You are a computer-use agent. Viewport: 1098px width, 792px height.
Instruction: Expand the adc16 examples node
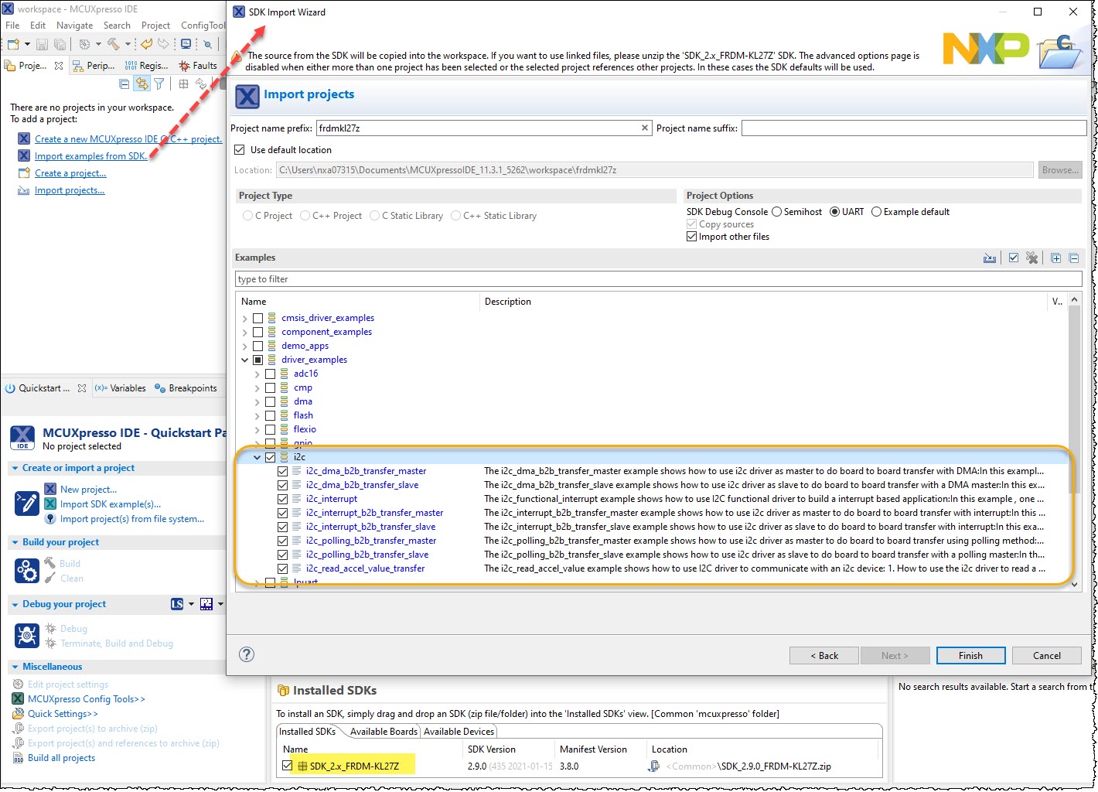[257, 374]
